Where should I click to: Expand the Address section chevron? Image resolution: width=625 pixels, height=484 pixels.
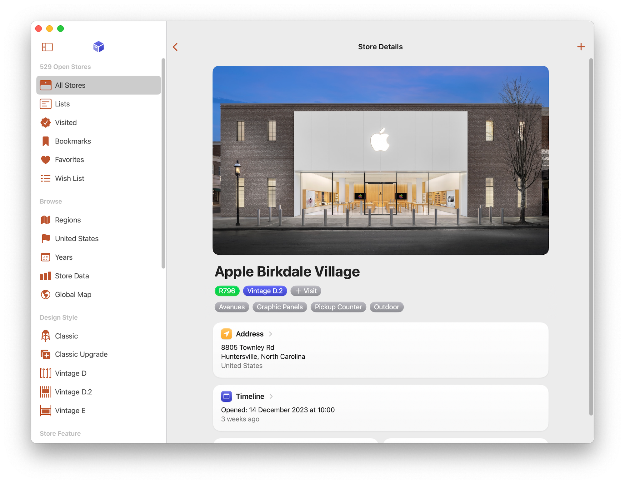pyautogui.click(x=271, y=334)
